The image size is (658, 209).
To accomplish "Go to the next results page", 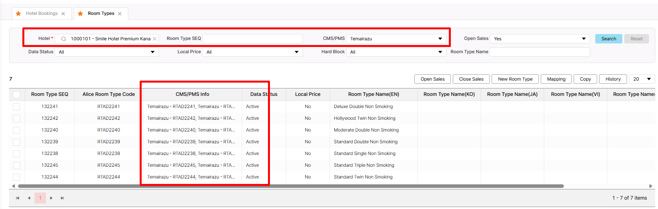I will 51,198.
